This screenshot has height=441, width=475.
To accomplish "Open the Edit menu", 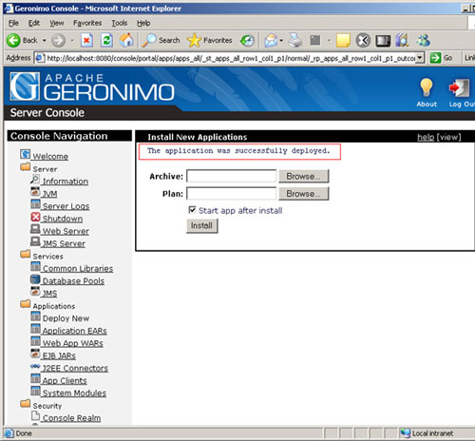I will pos(34,23).
